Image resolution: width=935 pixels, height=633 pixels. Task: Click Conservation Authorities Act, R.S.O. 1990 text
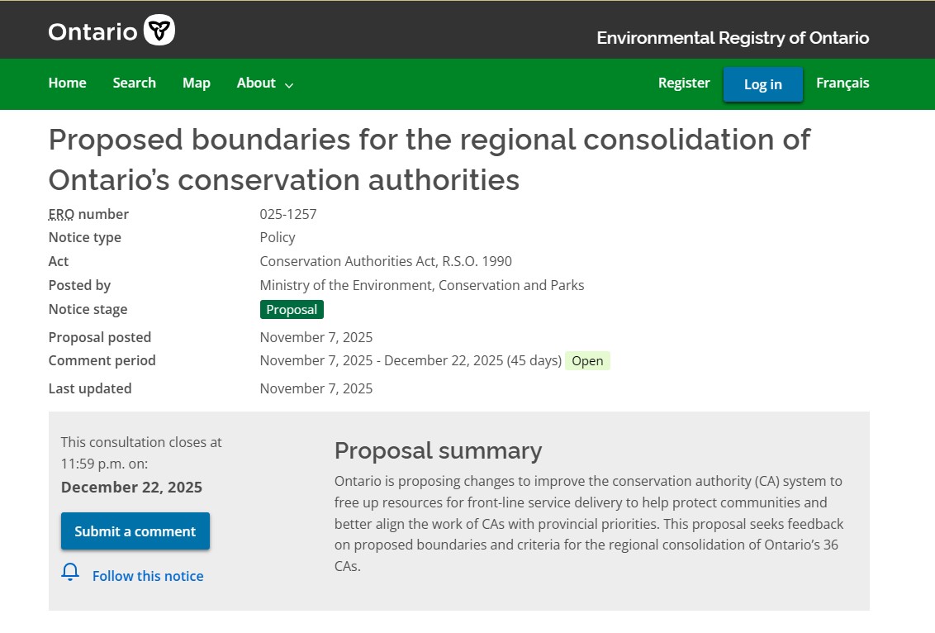pyautogui.click(x=386, y=261)
